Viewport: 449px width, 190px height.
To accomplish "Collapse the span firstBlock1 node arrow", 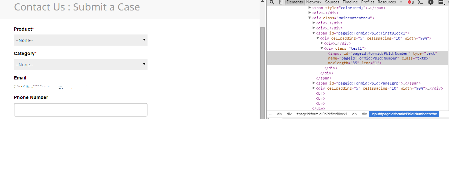I will click(314, 33).
